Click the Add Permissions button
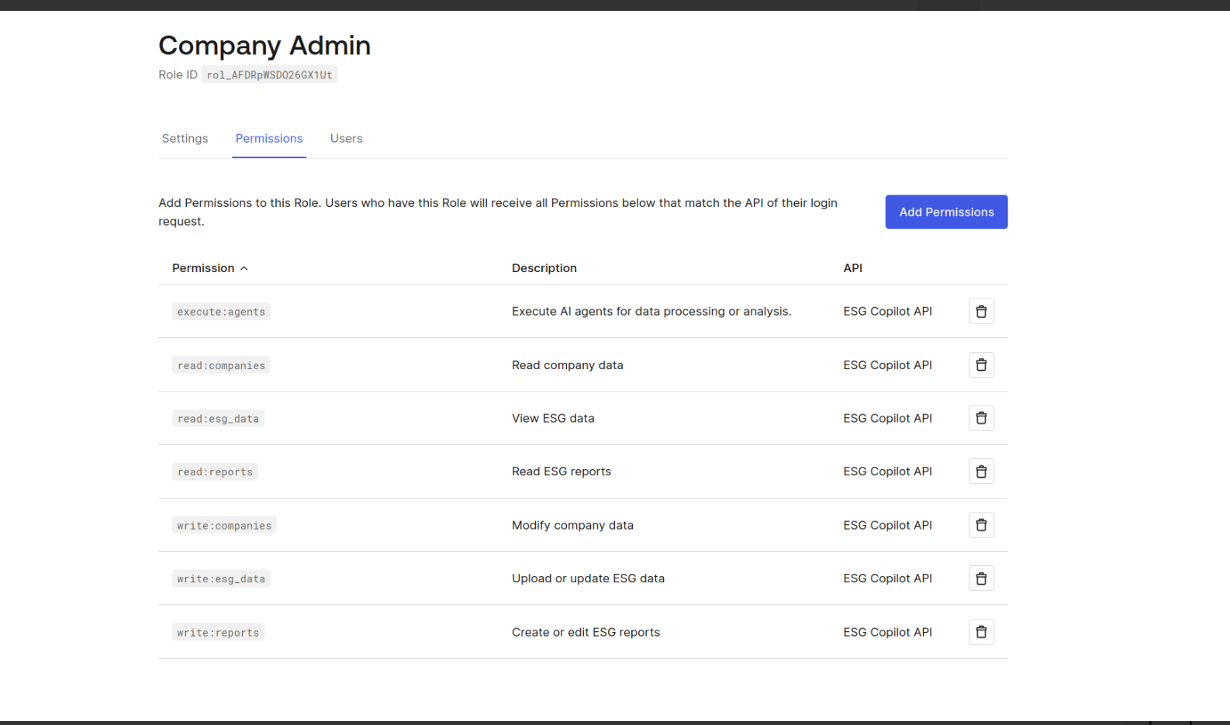The width and height of the screenshot is (1230, 725). coord(946,212)
